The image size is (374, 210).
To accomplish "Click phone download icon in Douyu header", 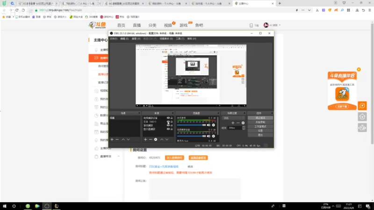I will click(251, 25).
